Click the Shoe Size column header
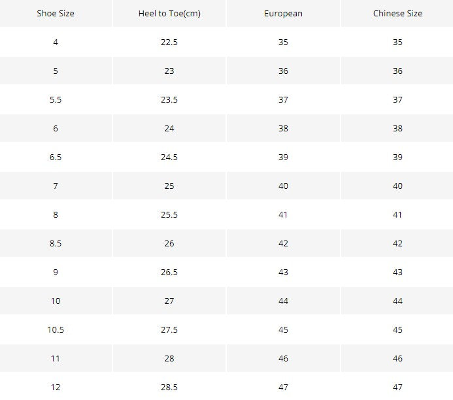 [56, 13]
